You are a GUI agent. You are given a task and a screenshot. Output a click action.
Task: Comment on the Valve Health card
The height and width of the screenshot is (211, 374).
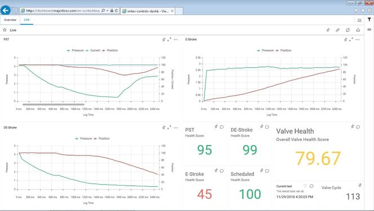(358, 127)
